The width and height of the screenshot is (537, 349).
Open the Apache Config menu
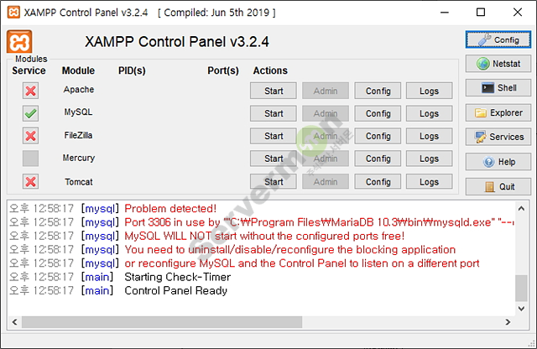pyautogui.click(x=378, y=91)
